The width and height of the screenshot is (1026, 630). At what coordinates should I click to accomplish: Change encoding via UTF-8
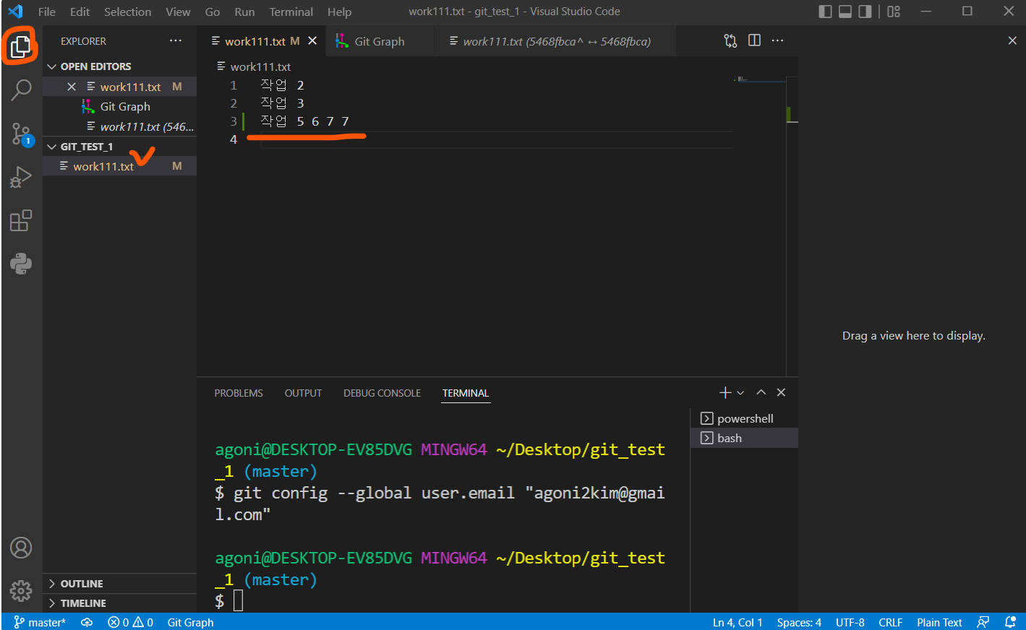pyautogui.click(x=850, y=622)
